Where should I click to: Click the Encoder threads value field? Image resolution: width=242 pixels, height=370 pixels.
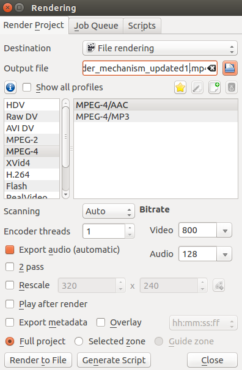104,231
